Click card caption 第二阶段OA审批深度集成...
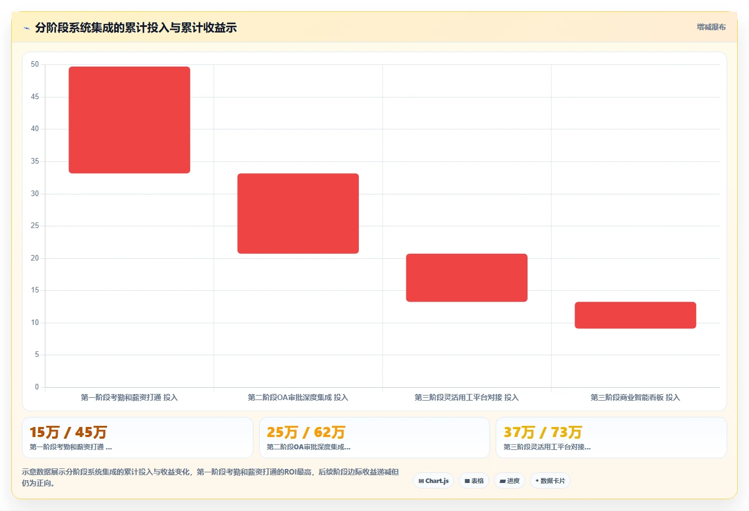This screenshot has width=749, height=511. point(308,447)
